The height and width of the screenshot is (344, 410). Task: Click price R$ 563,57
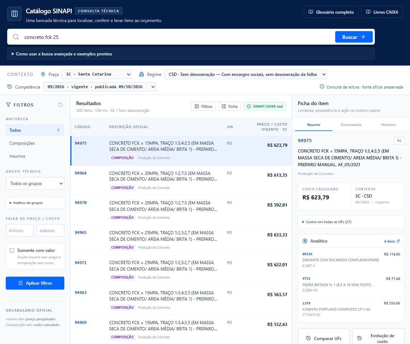(x=277, y=294)
